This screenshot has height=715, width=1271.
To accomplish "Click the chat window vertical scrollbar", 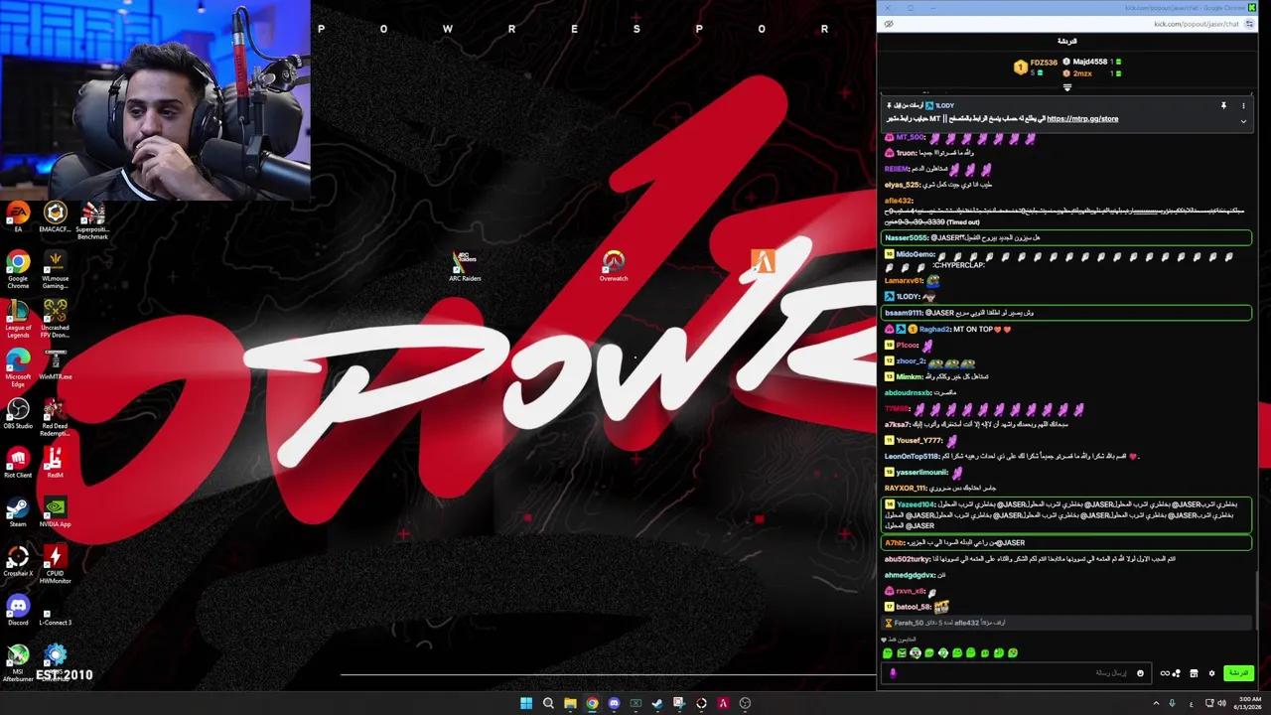I will pos(1256,600).
